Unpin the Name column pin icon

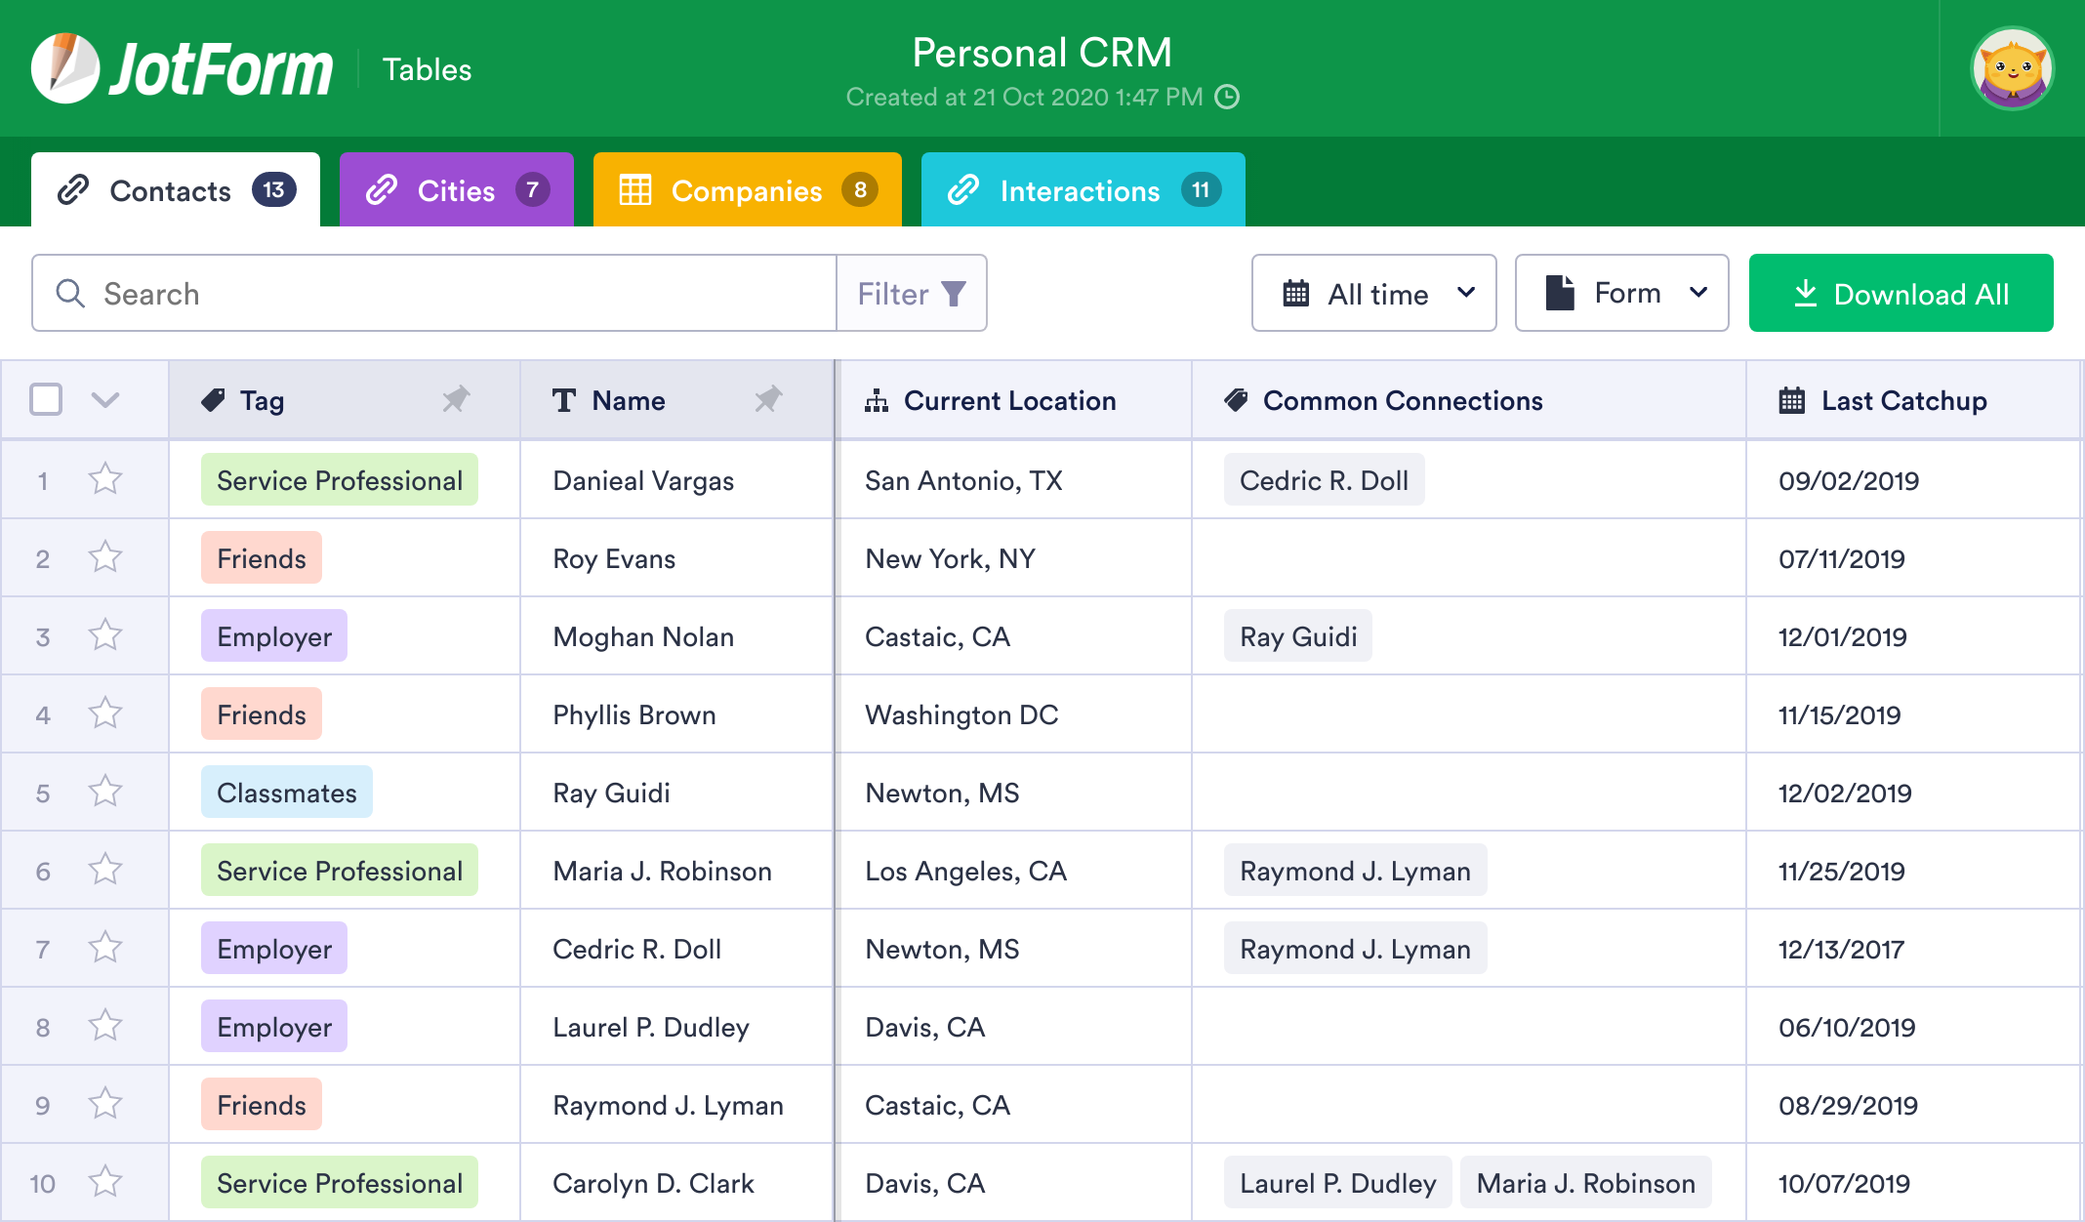point(768,399)
